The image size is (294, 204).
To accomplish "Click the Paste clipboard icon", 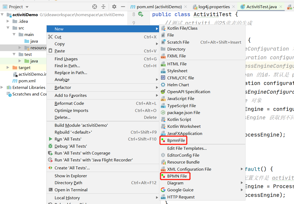I will click(50, 51).
